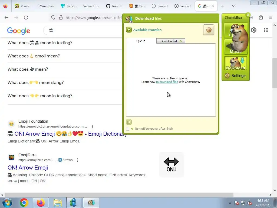
Task: Open 'ON! Arrow Emoji - Emoji Dictionary' result
Action: click(x=67, y=134)
